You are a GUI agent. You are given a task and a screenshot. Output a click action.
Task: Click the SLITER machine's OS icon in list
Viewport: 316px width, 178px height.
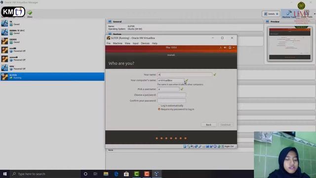pos(4,77)
